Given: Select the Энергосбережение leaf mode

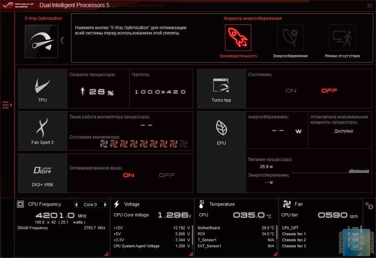Looking at the screenshot, I should tap(290, 38).
